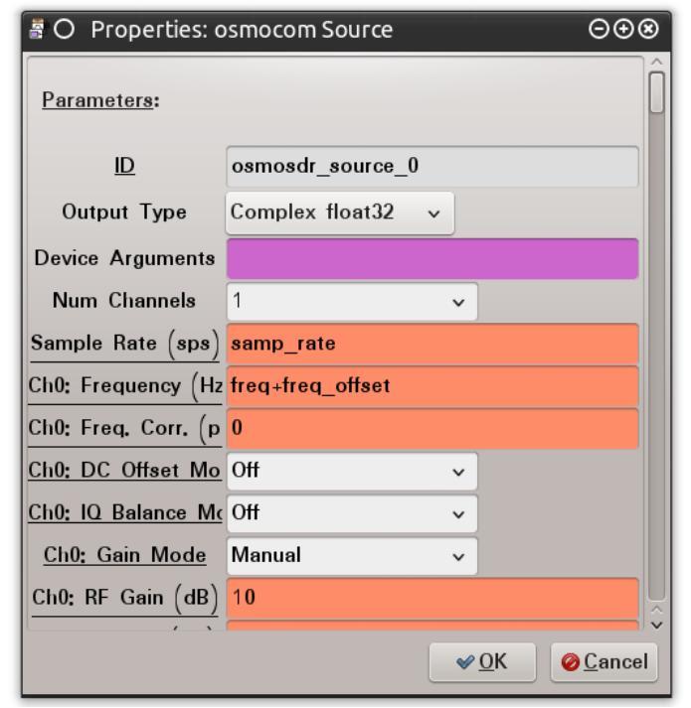The width and height of the screenshot is (691, 708).
Task: Click the ID field osmosdr_source_0
Action: point(432,166)
